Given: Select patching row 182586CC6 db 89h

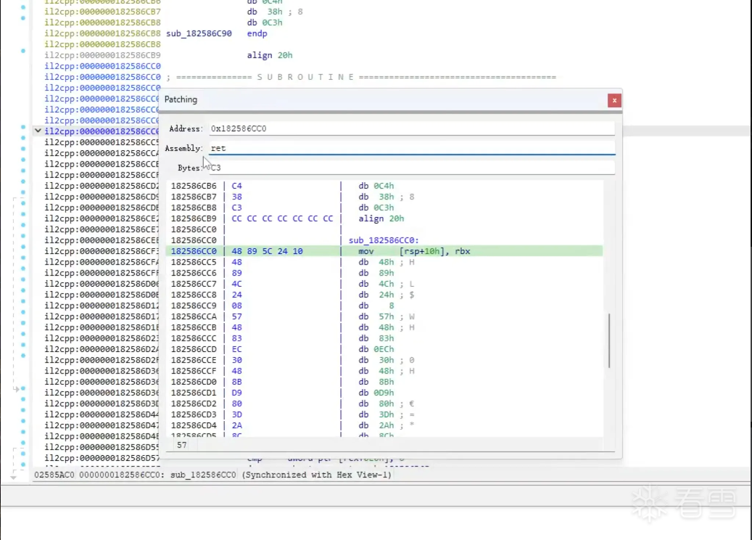Looking at the screenshot, I should point(384,273).
